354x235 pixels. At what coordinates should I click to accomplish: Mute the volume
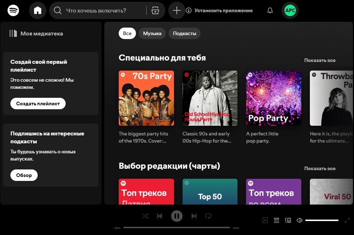pos(299,220)
